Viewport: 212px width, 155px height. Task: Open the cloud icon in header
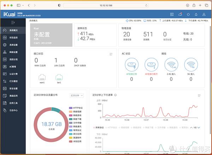179,14
